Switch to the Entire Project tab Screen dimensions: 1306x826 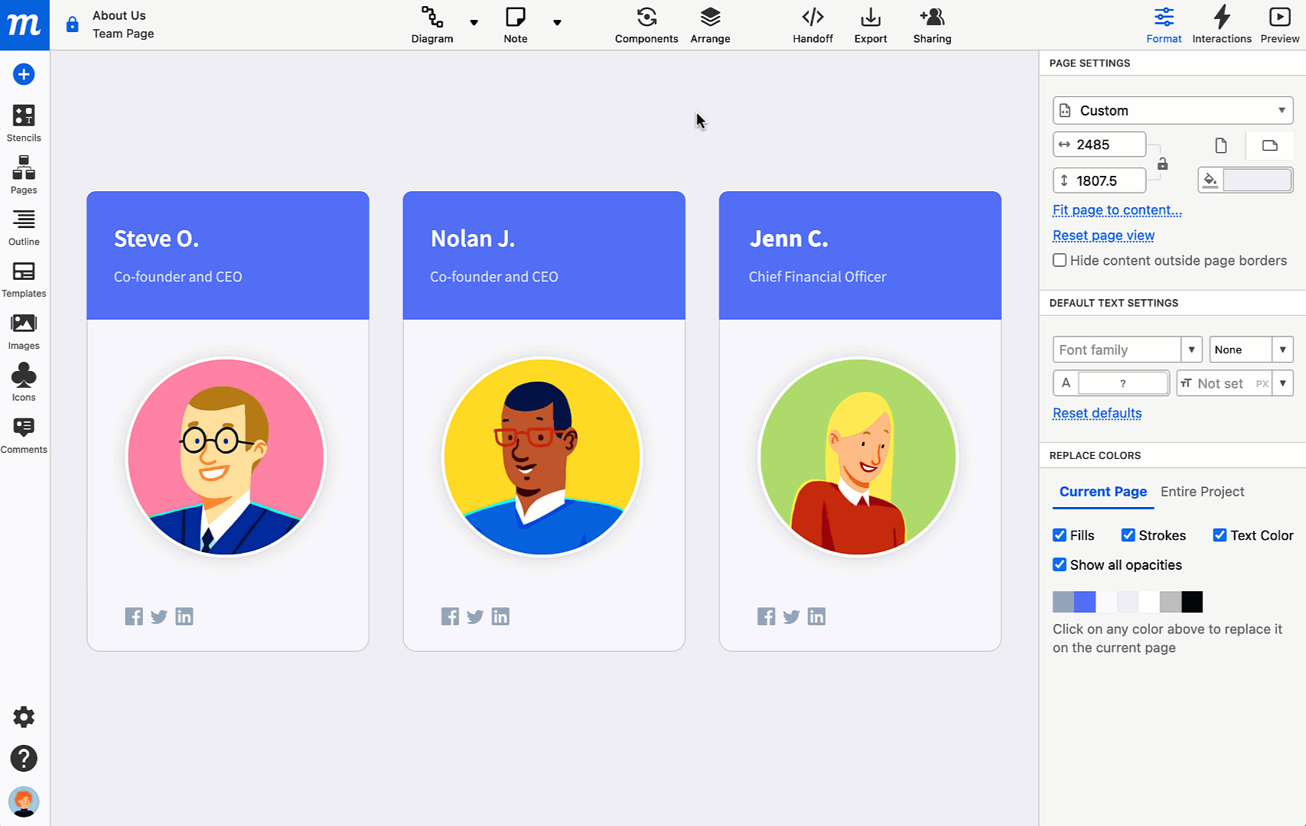point(1202,492)
